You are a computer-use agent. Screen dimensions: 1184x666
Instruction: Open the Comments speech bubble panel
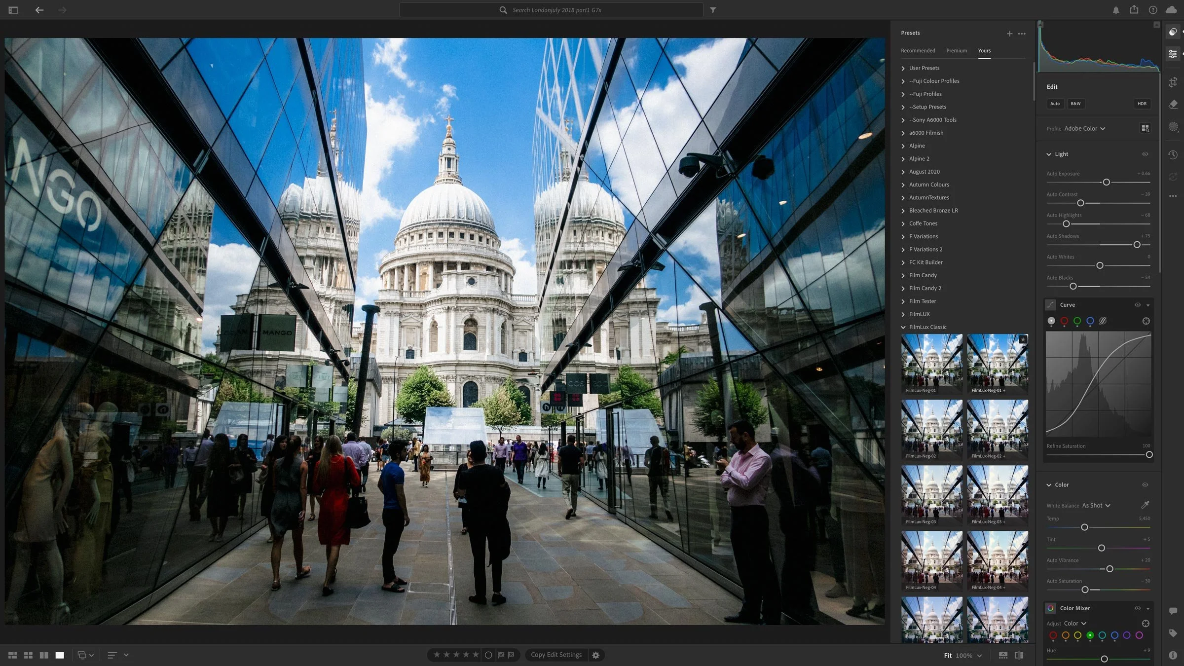[1173, 611]
